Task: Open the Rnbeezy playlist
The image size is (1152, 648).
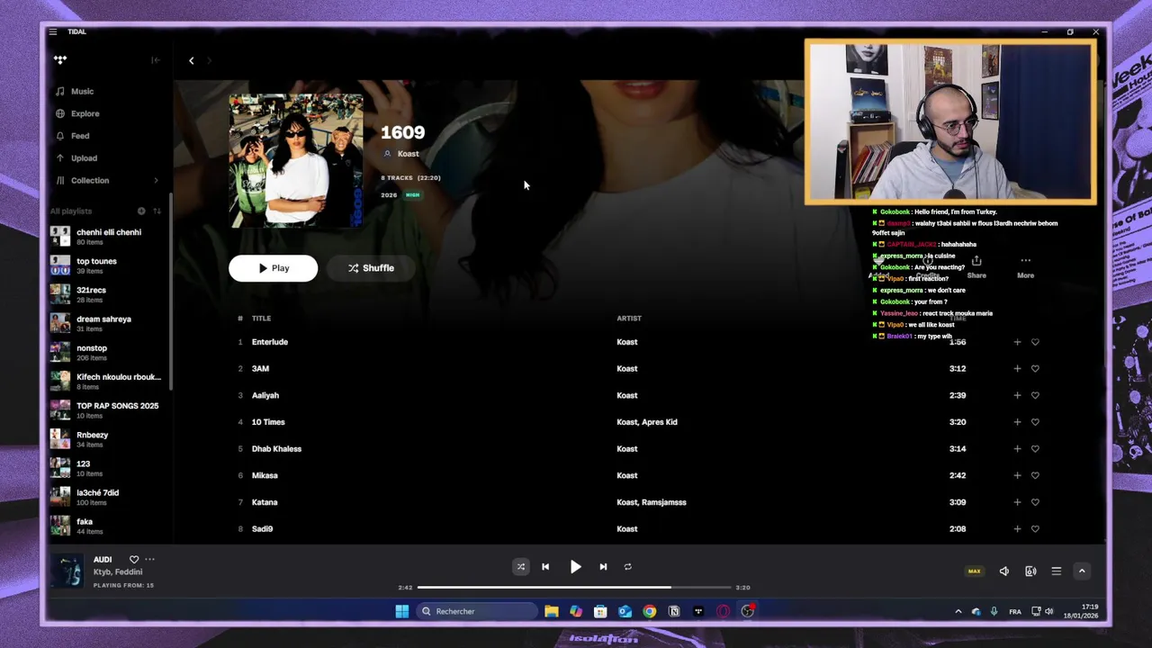Action: point(108,438)
